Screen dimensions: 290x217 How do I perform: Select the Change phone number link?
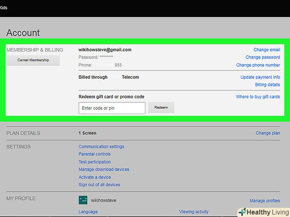click(x=258, y=65)
